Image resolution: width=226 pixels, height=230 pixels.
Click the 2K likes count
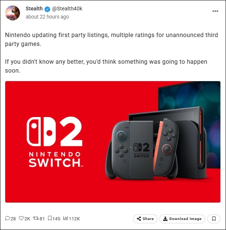point(27,219)
